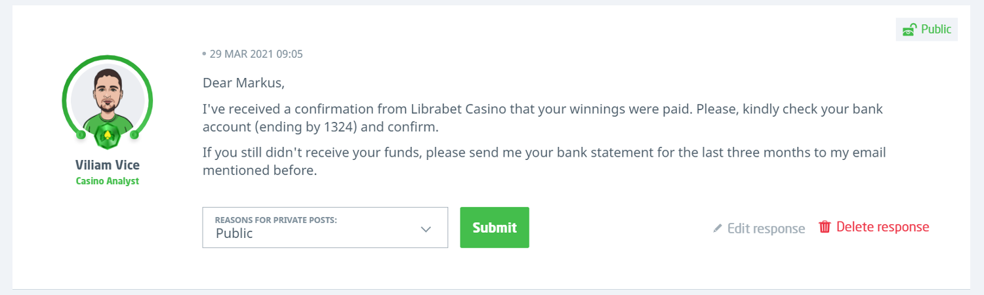The image size is (984, 295).
Task: Toggle the Public visibility badge label
Action: point(936,29)
